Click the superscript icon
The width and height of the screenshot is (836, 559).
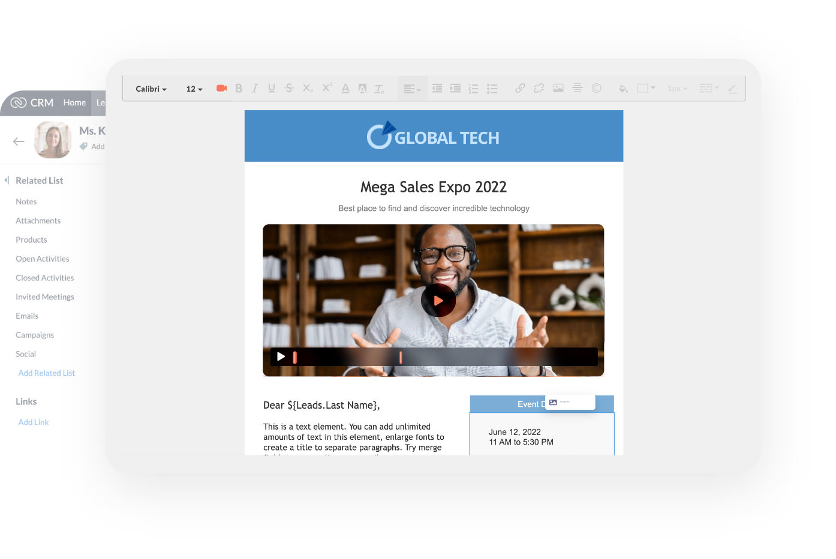[327, 87]
